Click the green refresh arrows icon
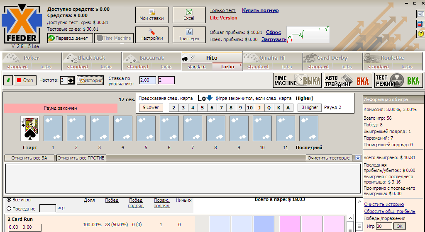This screenshot has width=425, height=232. [8, 80]
